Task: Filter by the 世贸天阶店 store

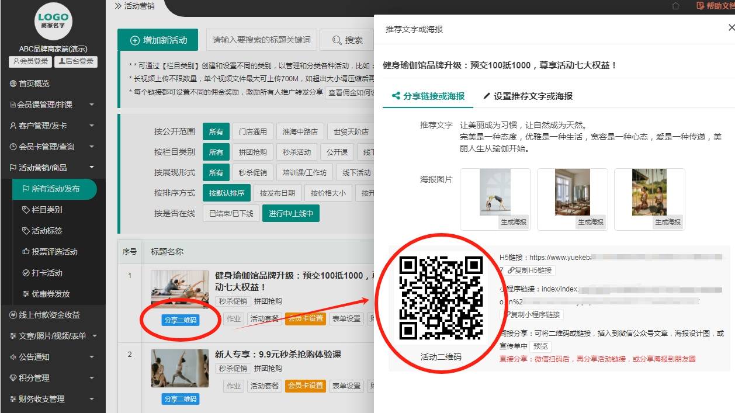Action: click(351, 131)
